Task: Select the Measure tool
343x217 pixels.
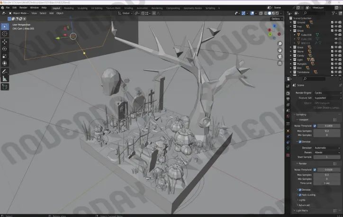Action: coord(5,79)
